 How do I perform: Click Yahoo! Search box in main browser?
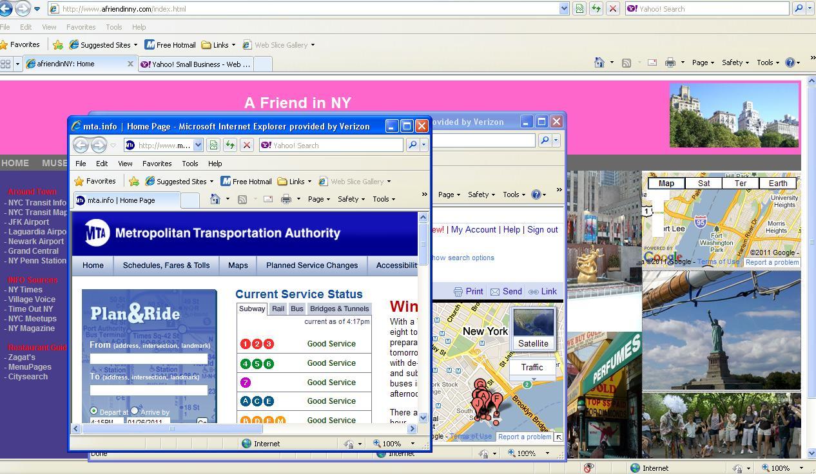coord(708,8)
